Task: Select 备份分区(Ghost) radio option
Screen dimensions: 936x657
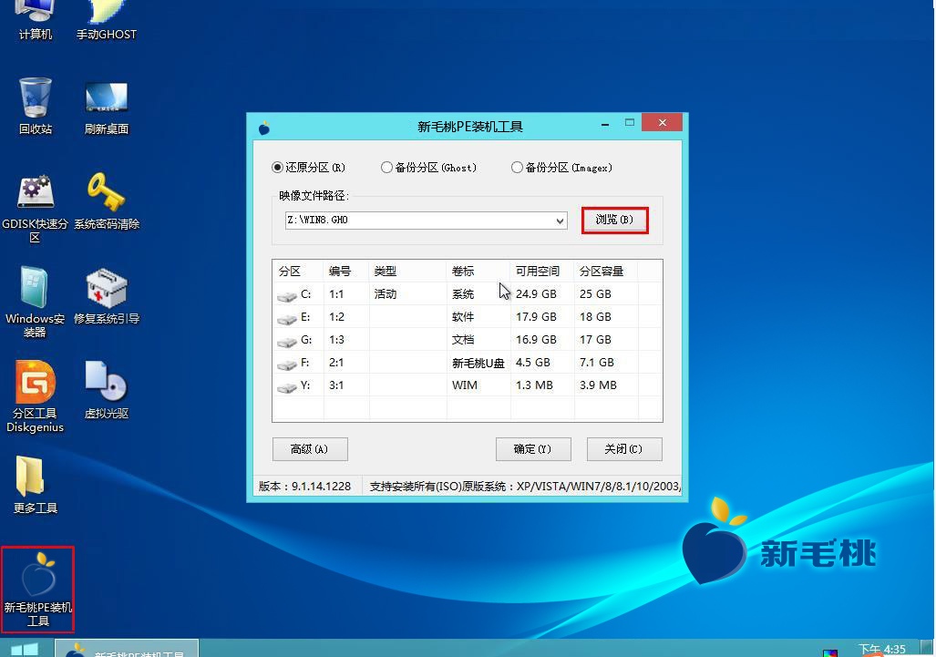Action: pyautogui.click(x=428, y=168)
